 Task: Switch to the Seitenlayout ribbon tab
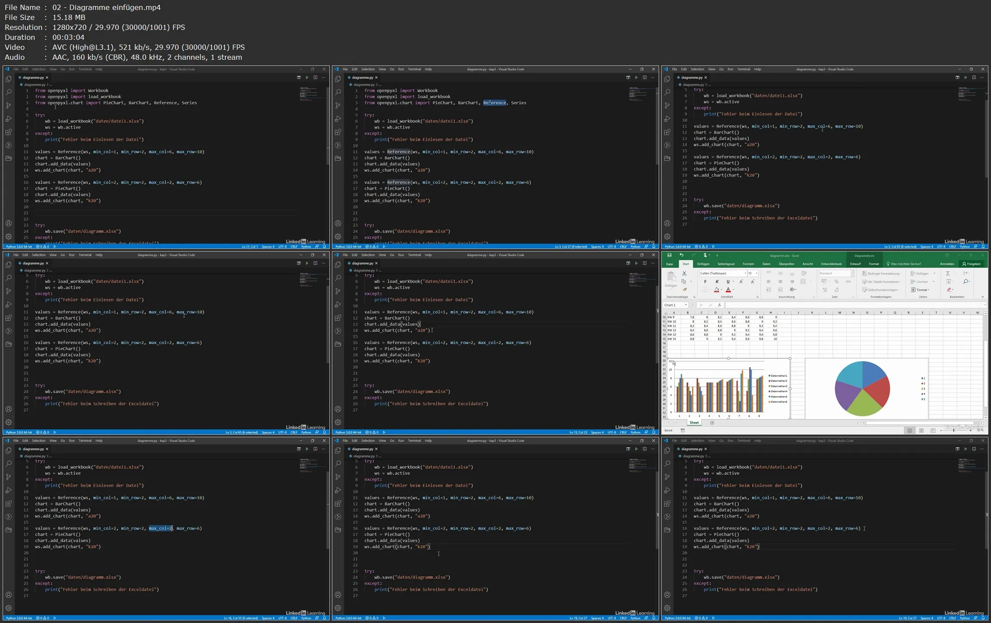point(726,264)
